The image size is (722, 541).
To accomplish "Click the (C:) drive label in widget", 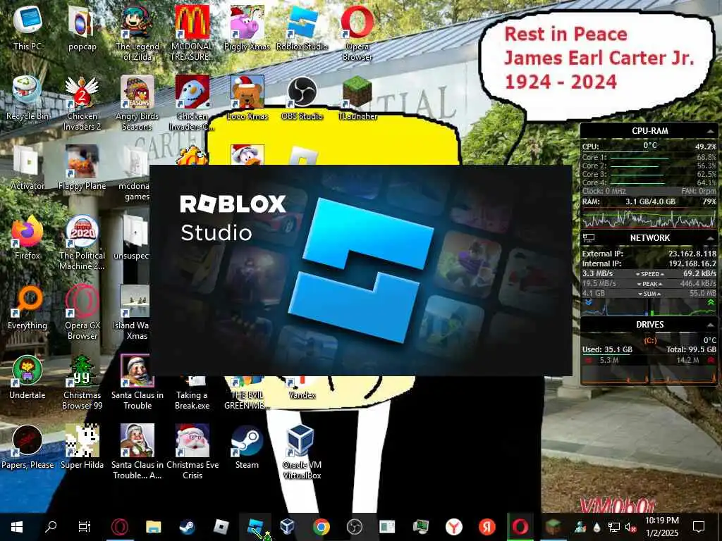I will [x=649, y=340].
